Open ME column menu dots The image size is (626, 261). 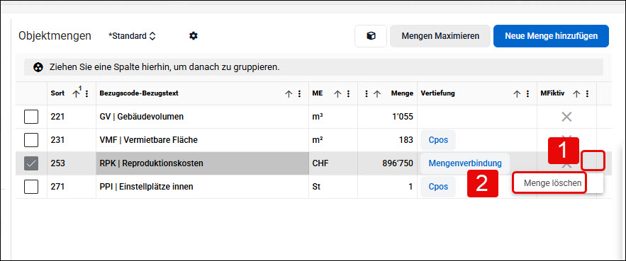click(x=348, y=93)
